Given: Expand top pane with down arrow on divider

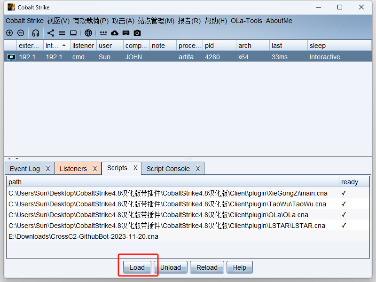Looking at the screenshot, I should (17, 158).
